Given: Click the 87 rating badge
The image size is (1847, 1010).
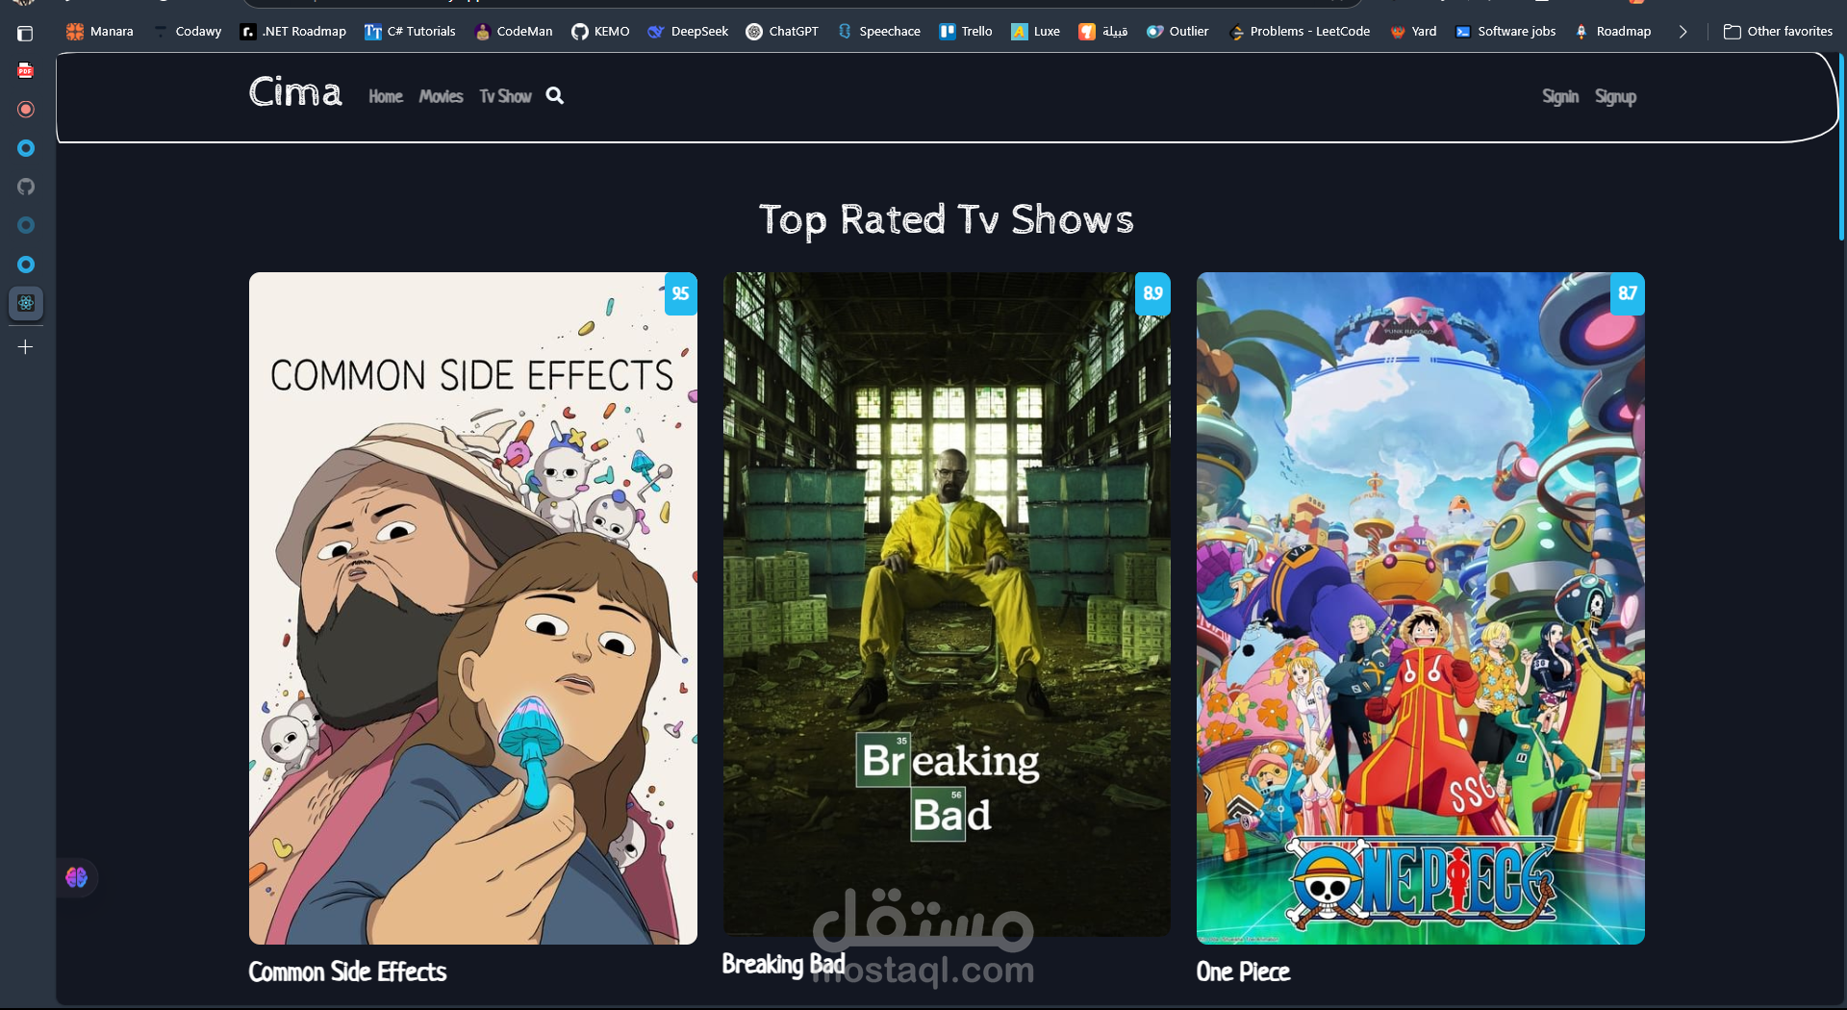Looking at the screenshot, I should pyautogui.click(x=1628, y=293).
